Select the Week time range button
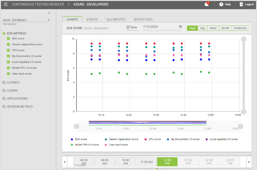The height and width of the screenshot is (170, 257). pos(213,28)
